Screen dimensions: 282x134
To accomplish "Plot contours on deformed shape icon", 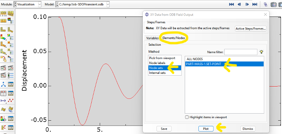I will tap(4, 37).
